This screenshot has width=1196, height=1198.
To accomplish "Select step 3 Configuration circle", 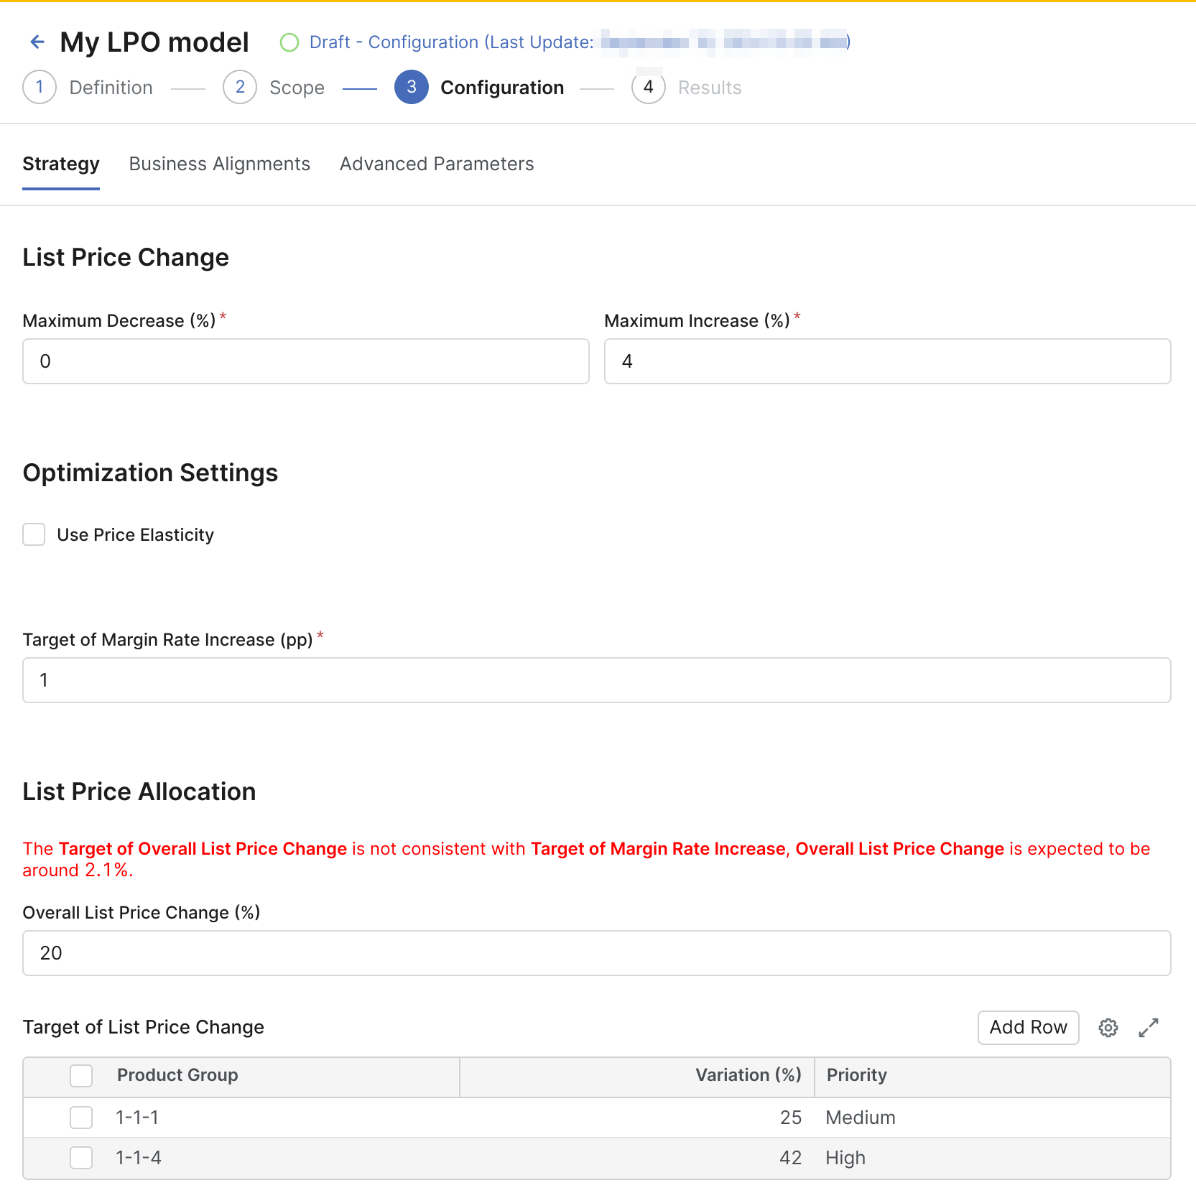I will click(411, 88).
